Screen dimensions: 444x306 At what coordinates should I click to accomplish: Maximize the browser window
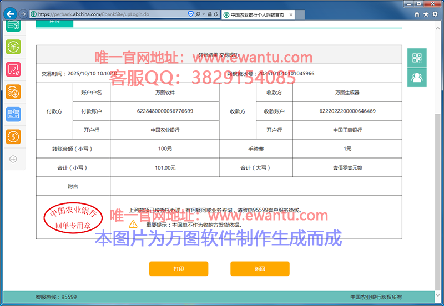(419, 4)
